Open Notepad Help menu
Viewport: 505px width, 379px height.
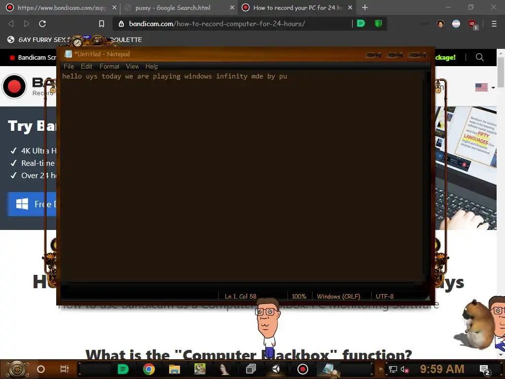pyautogui.click(x=151, y=67)
